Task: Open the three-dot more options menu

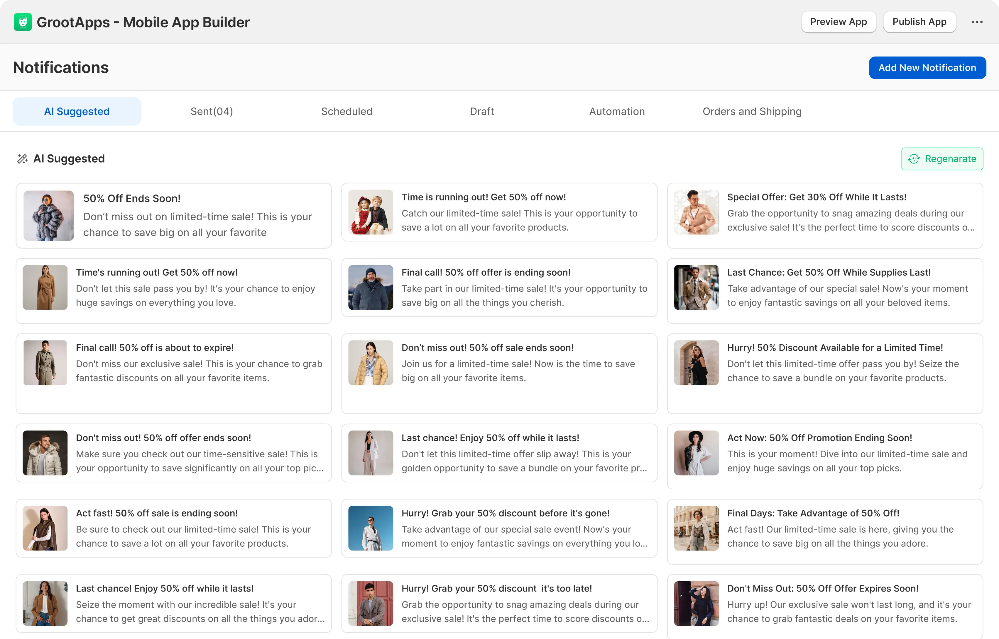Action: point(977,22)
